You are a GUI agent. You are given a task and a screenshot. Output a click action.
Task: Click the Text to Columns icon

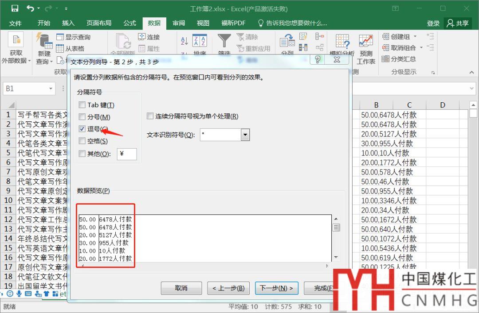(287, 41)
